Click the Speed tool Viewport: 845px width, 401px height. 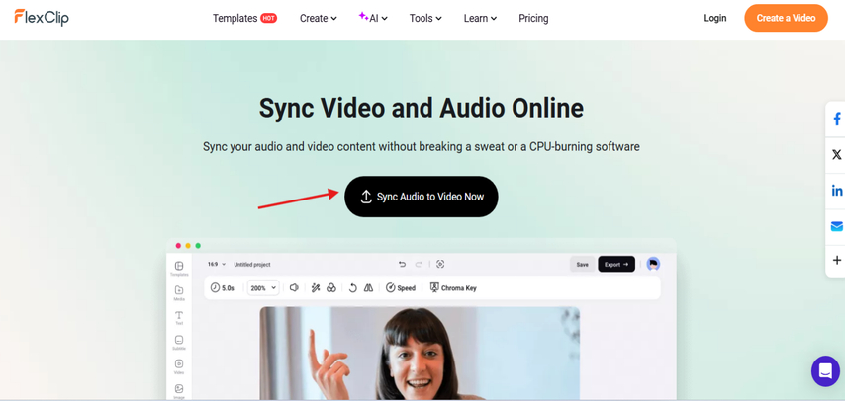(401, 288)
